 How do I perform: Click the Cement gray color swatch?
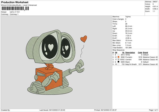(x=118, y=59)
